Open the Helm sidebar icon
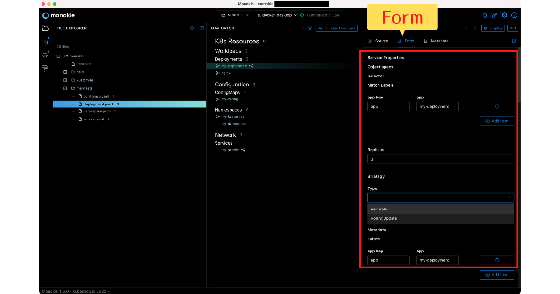 coord(45,55)
